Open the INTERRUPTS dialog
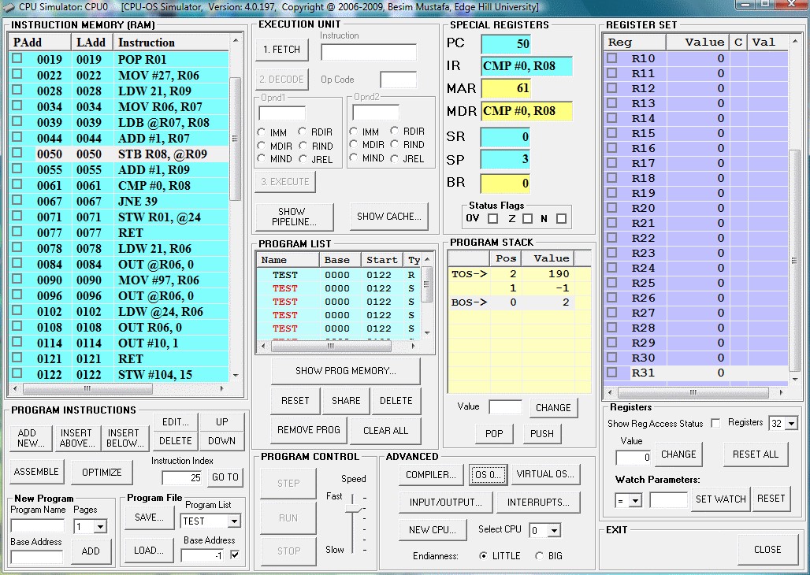 pos(537,503)
